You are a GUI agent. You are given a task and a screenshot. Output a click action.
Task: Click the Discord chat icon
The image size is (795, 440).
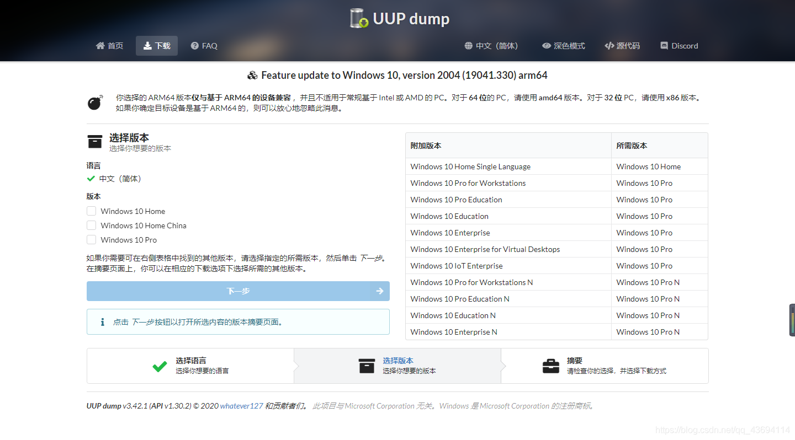click(x=665, y=46)
